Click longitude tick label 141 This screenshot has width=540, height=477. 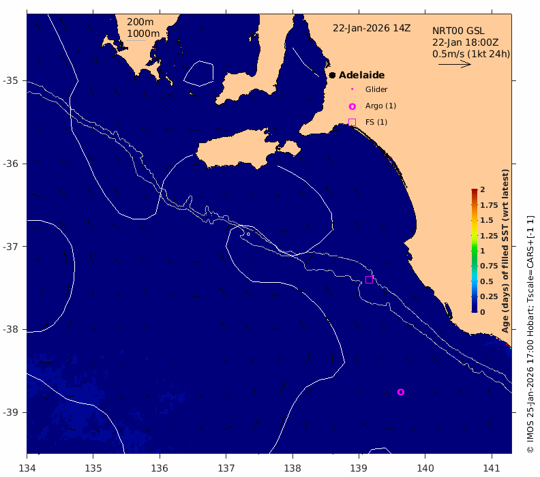[492, 468]
